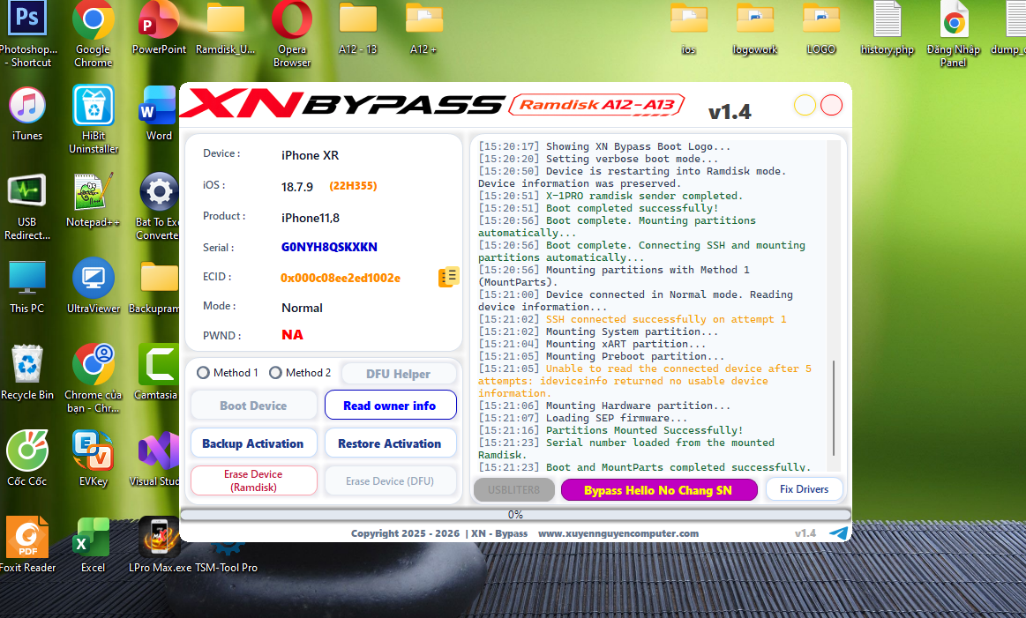Click Bypass Hello No Chang SN button
The height and width of the screenshot is (618, 1026).
(x=658, y=490)
